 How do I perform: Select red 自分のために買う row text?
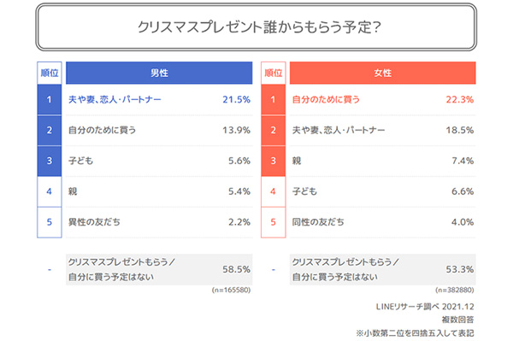[326, 99]
